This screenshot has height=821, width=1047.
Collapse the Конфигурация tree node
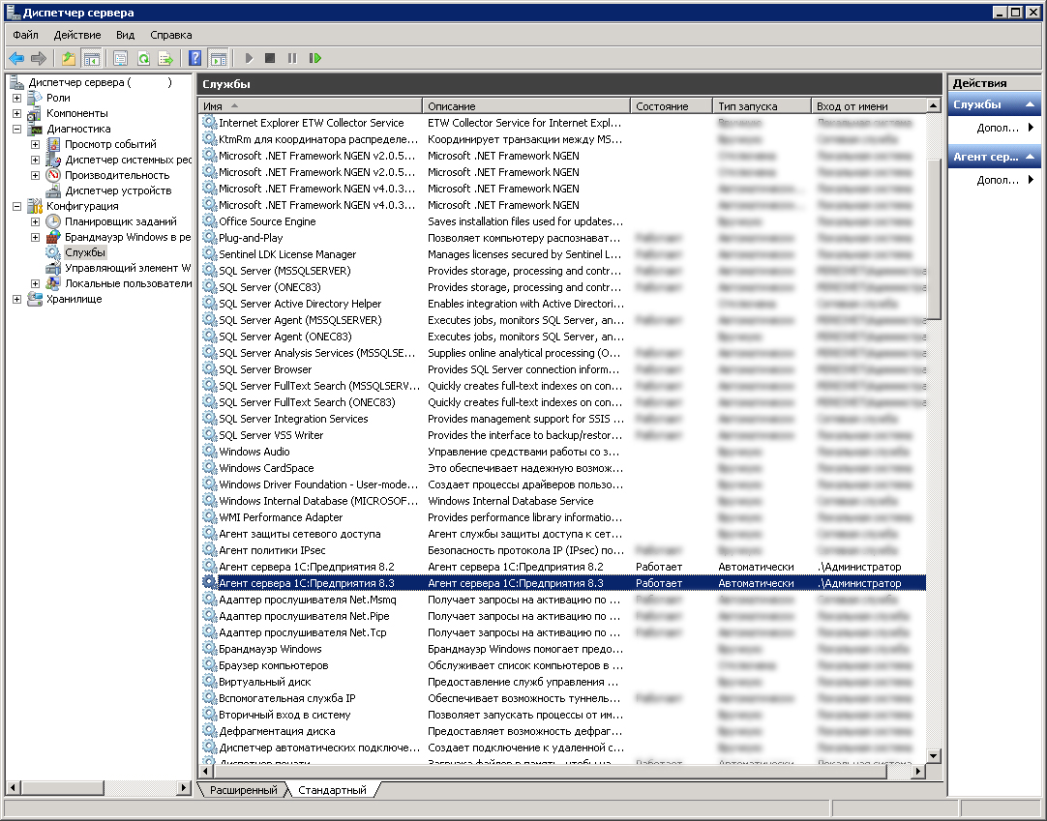click(16, 206)
